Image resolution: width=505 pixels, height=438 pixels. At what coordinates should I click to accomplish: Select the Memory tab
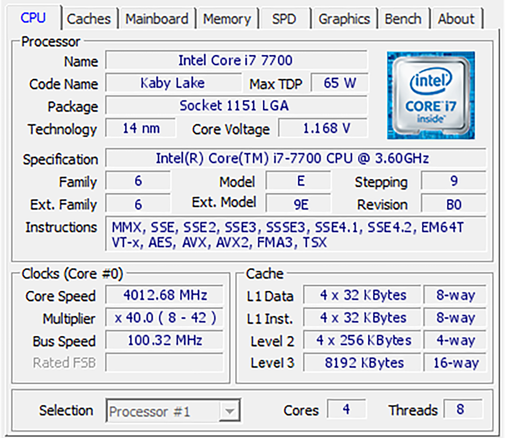(x=227, y=19)
